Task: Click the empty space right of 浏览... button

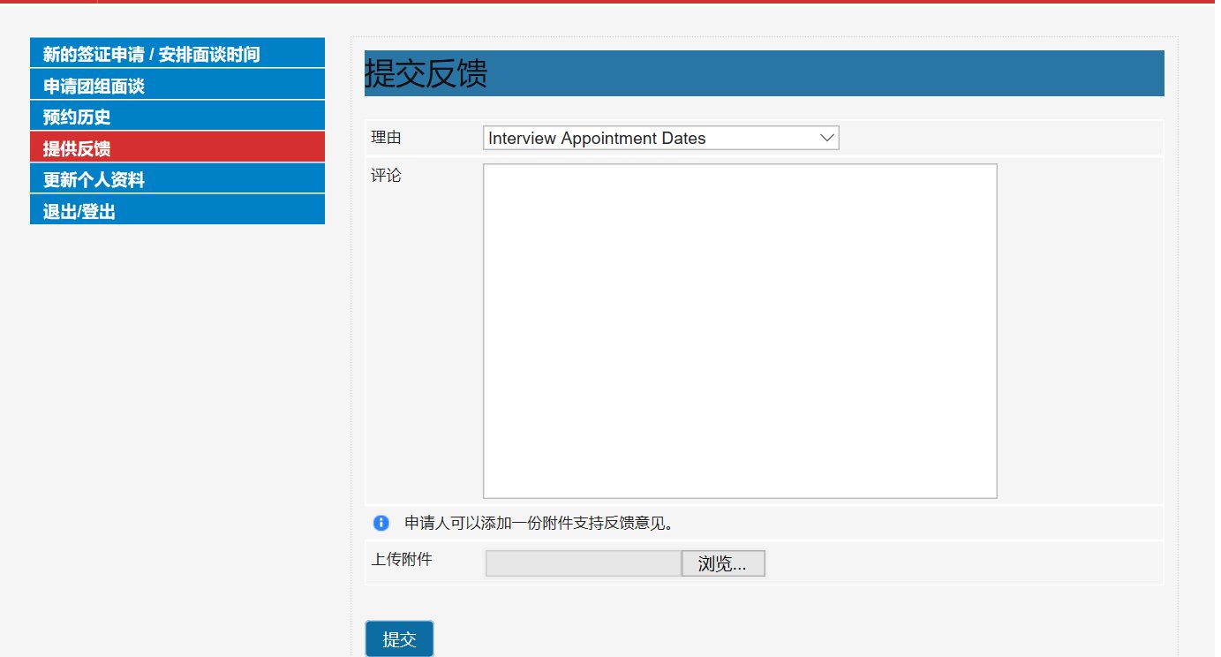Action: (962, 563)
